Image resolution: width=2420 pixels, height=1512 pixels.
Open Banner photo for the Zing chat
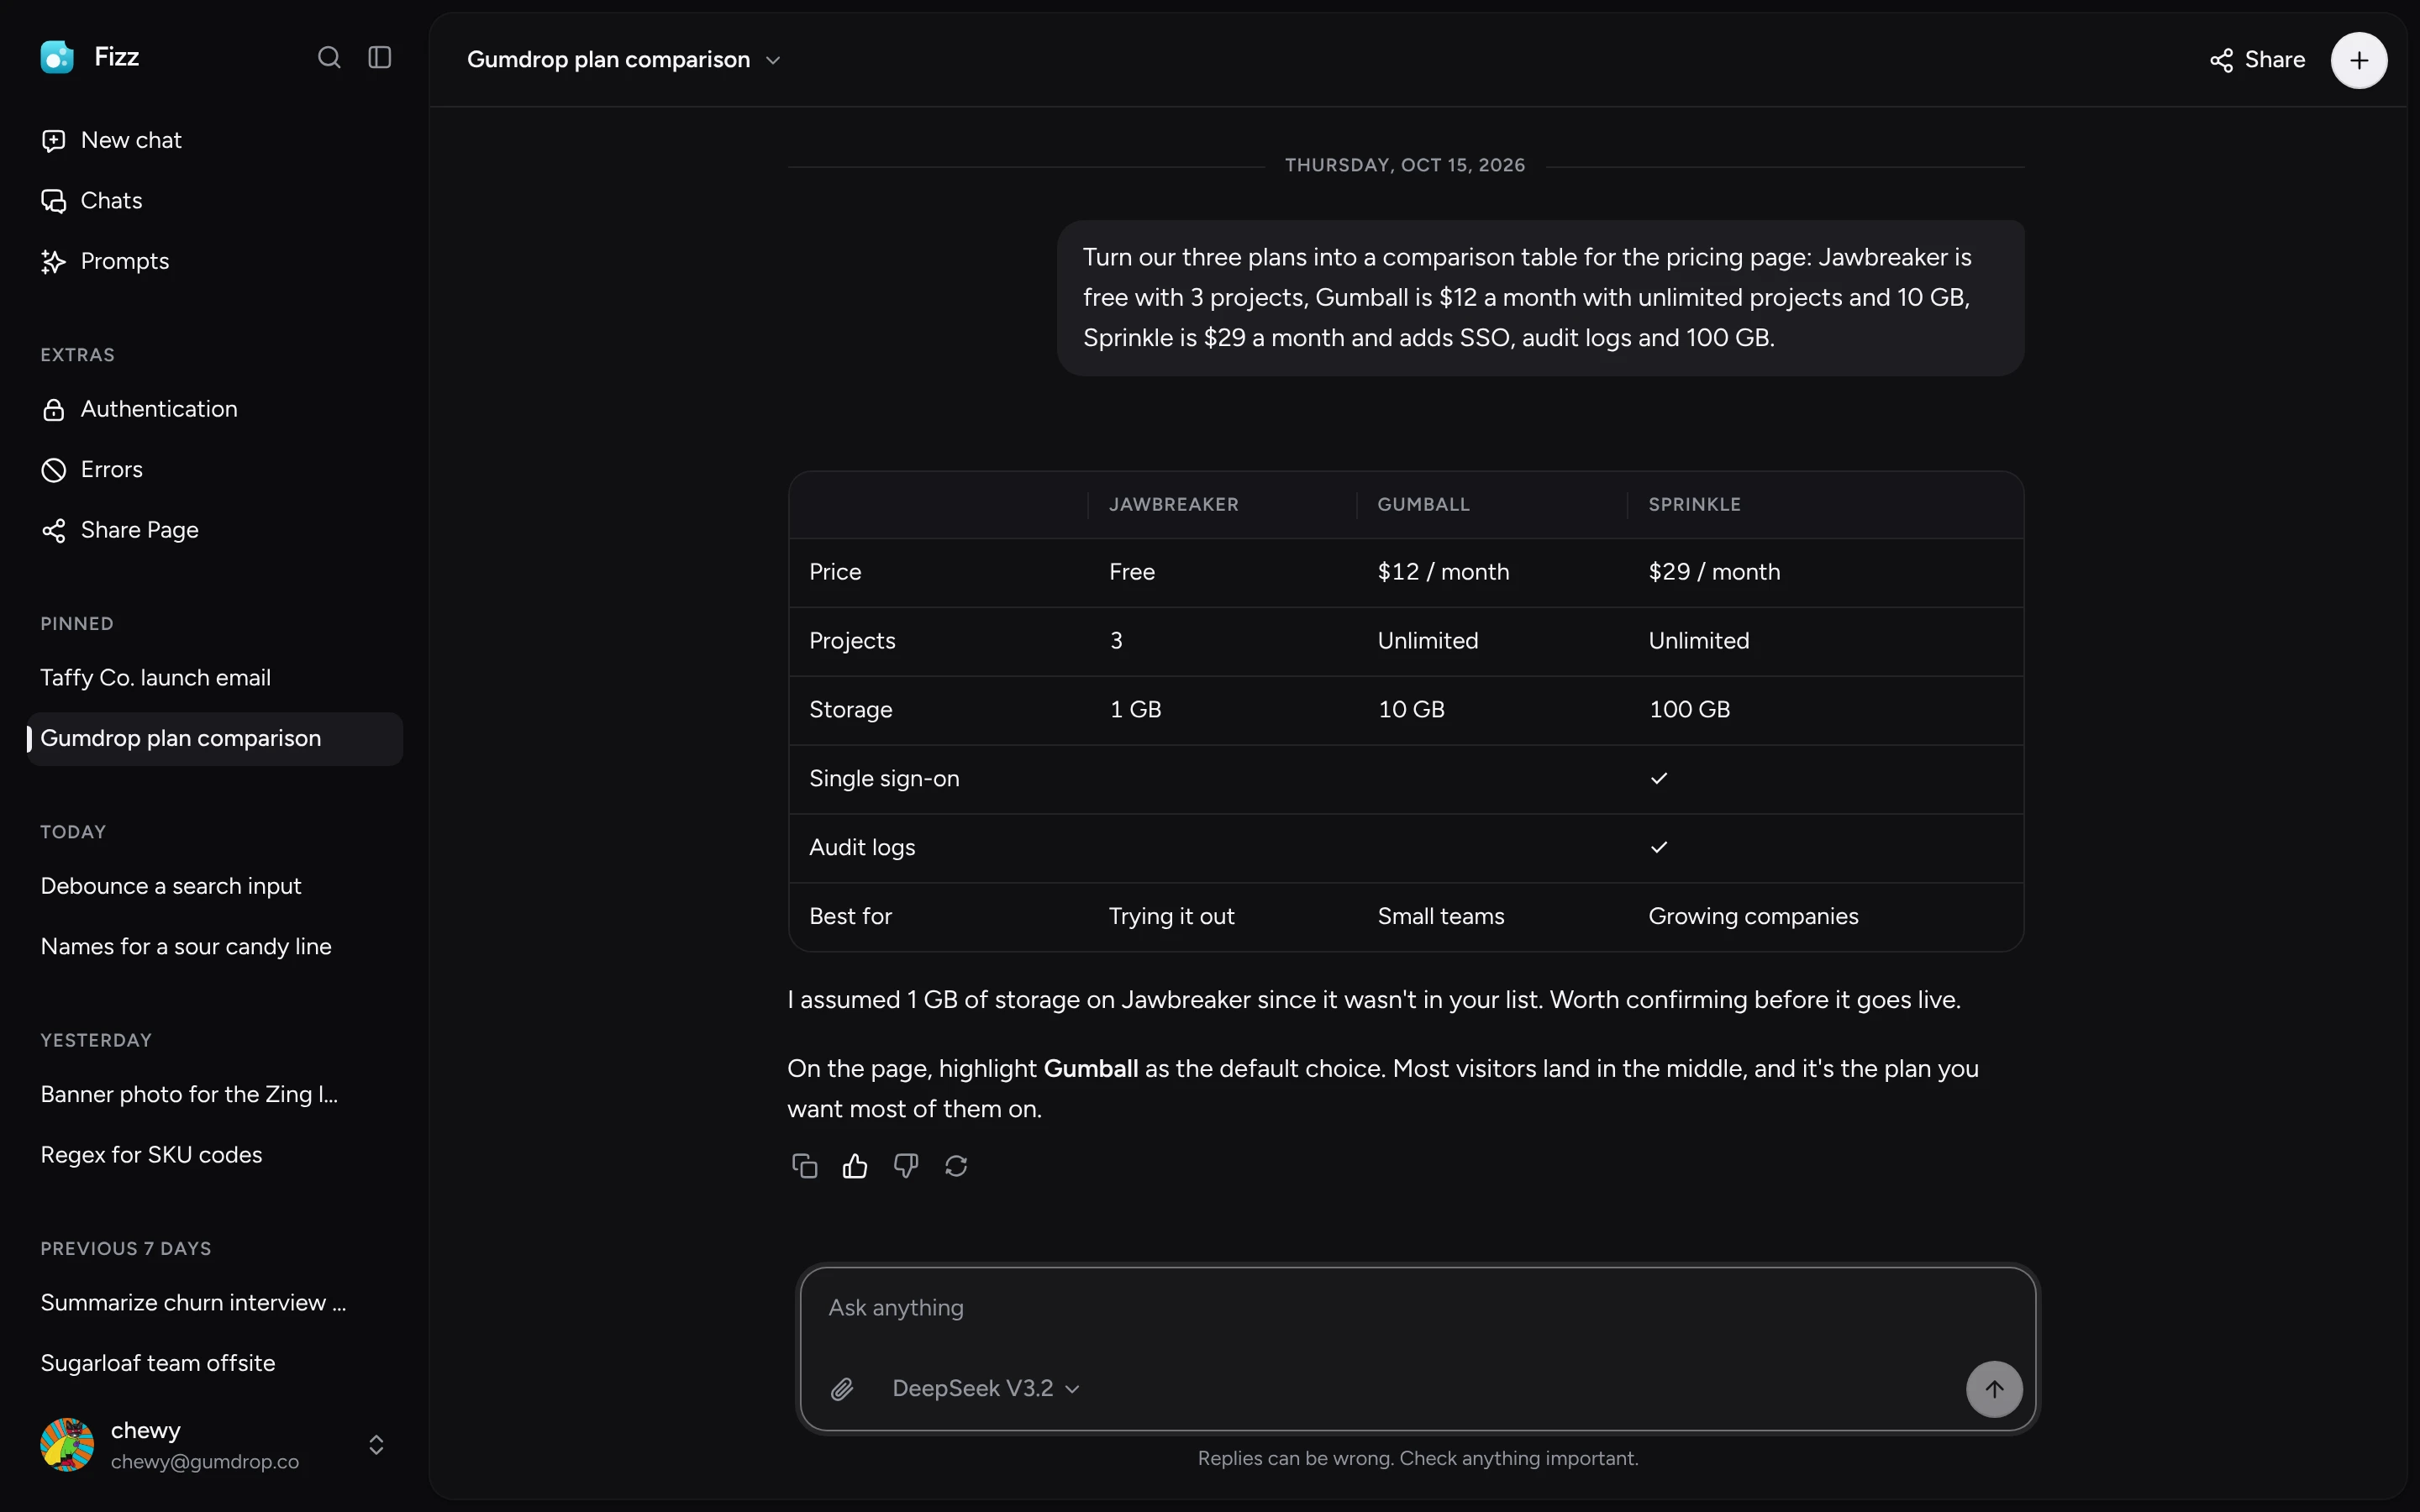[x=215, y=1094]
